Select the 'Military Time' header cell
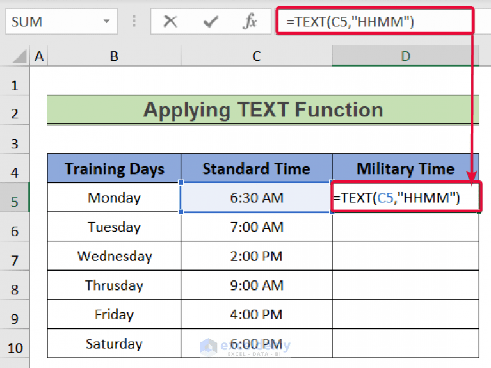Image resolution: width=491 pixels, height=368 pixels. click(x=405, y=168)
